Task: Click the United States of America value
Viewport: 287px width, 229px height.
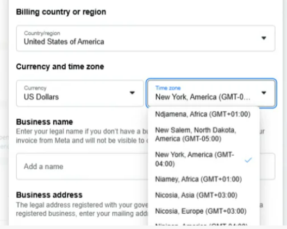Action: (64, 42)
